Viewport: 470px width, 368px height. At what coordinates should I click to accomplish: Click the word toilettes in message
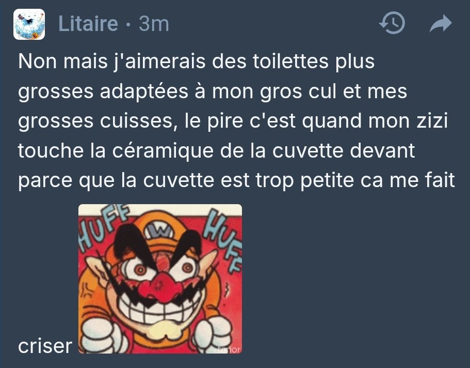click(290, 62)
